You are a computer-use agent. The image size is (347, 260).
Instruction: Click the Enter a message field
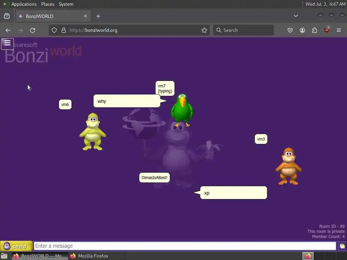(x=185, y=246)
